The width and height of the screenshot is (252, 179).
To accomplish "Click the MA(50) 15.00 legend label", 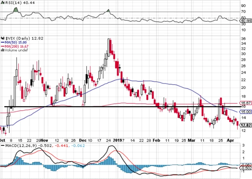I will click(15, 42).
